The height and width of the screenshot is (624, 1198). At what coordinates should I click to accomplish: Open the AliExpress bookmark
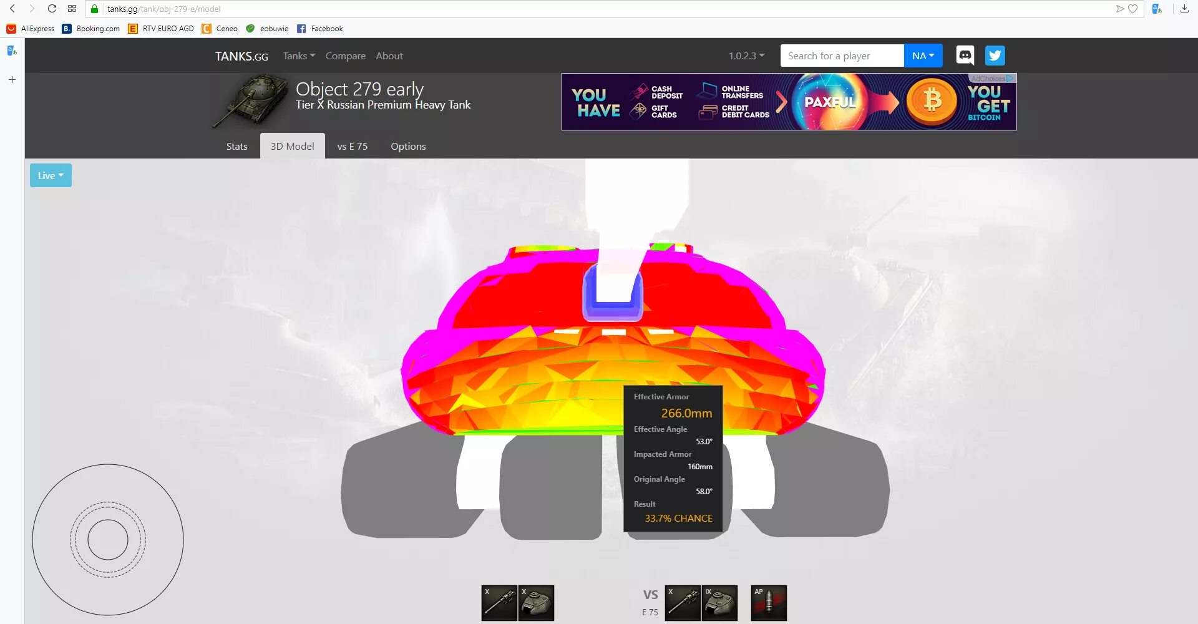31,29
